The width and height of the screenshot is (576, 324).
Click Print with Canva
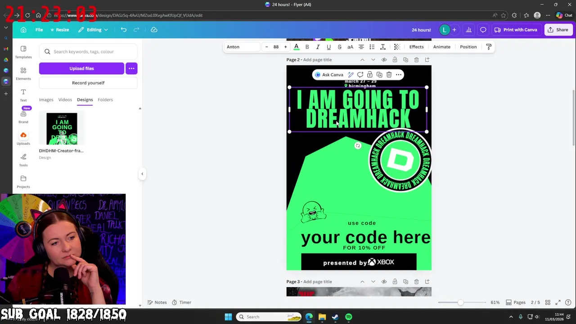click(x=516, y=30)
